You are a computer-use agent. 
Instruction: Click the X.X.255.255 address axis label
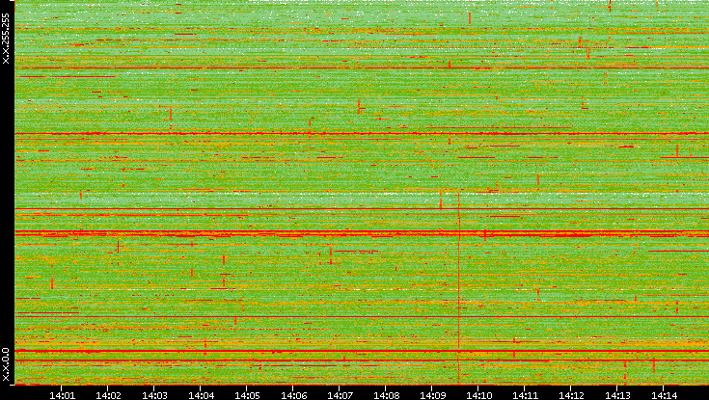tap(6, 37)
